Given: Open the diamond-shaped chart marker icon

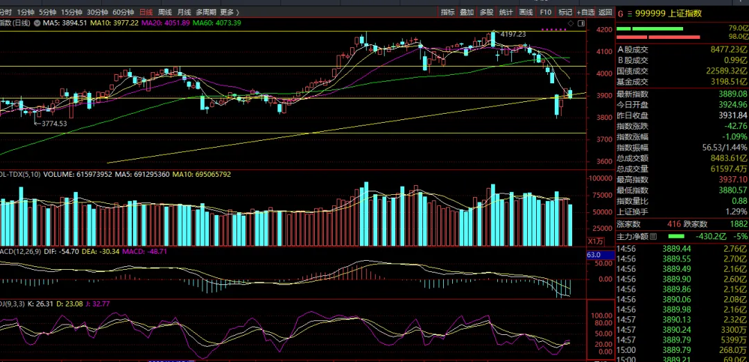Looking at the screenshot, I should 570,23.
